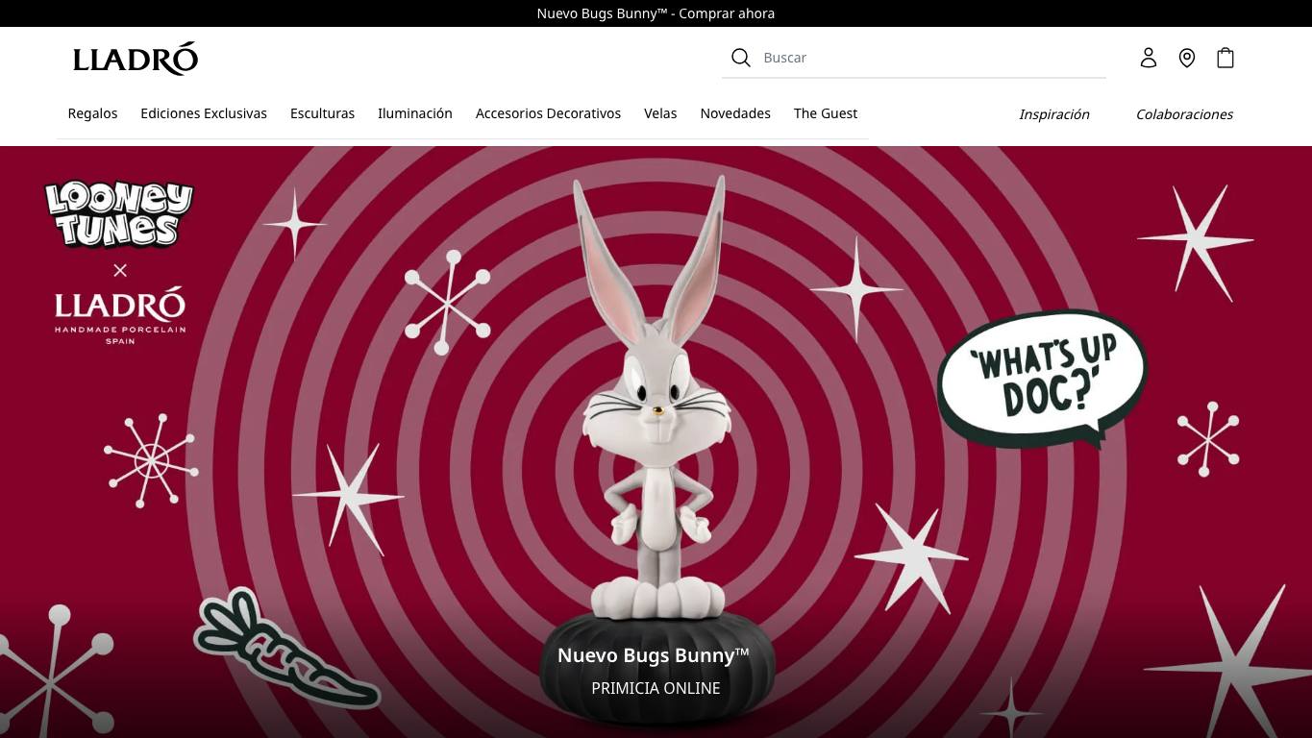Open the user account icon
1312x738 pixels.
click(1149, 58)
